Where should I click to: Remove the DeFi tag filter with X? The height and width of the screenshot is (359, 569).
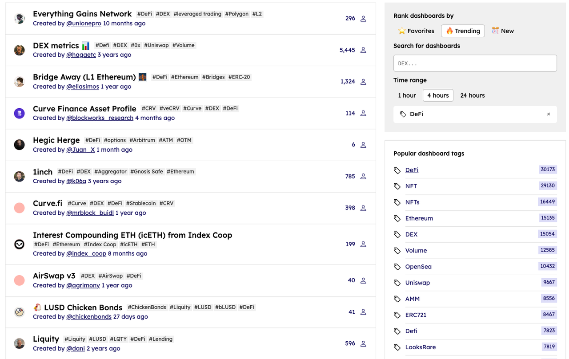[548, 114]
